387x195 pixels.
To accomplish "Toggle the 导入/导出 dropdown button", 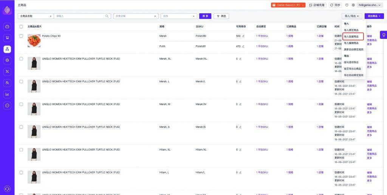I will tap(352, 16).
